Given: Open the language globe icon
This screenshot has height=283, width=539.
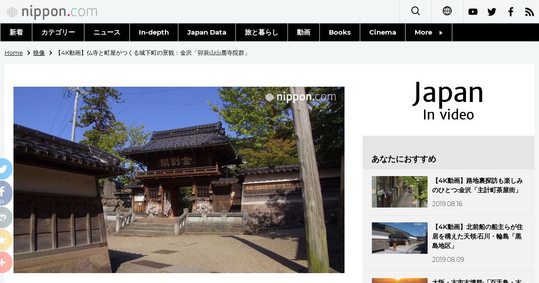Looking at the screenshot, I should [x=447, y=11].
